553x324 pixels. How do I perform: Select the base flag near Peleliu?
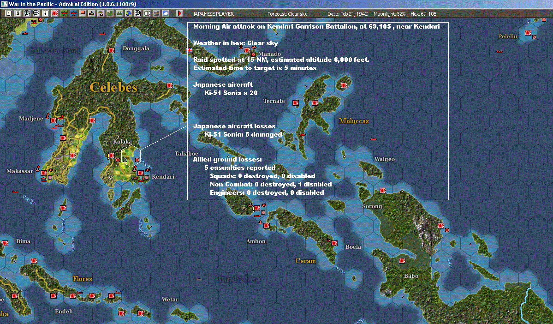[x=528, y=33]
